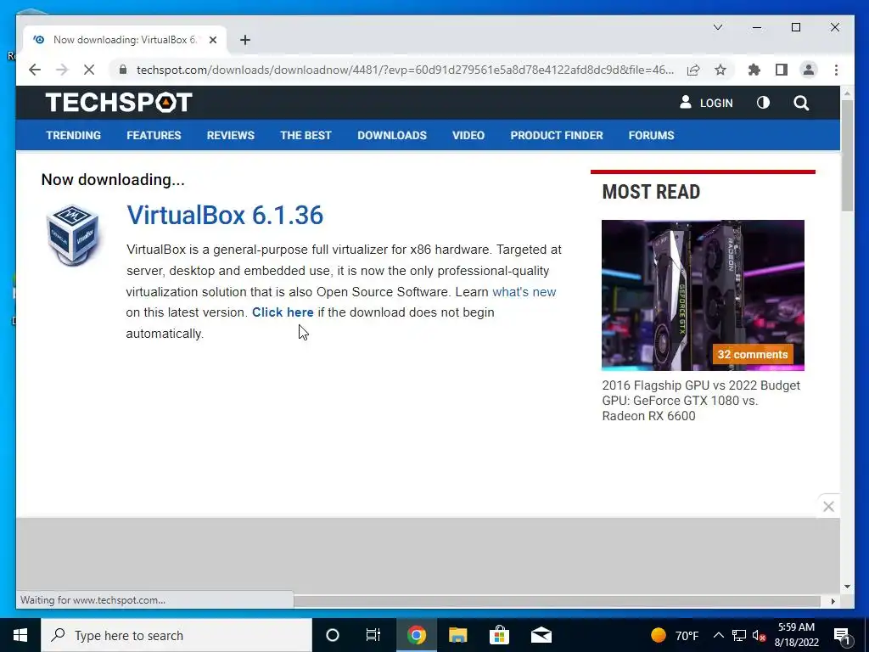Open the 70°F weather widget

coord(675,635)
